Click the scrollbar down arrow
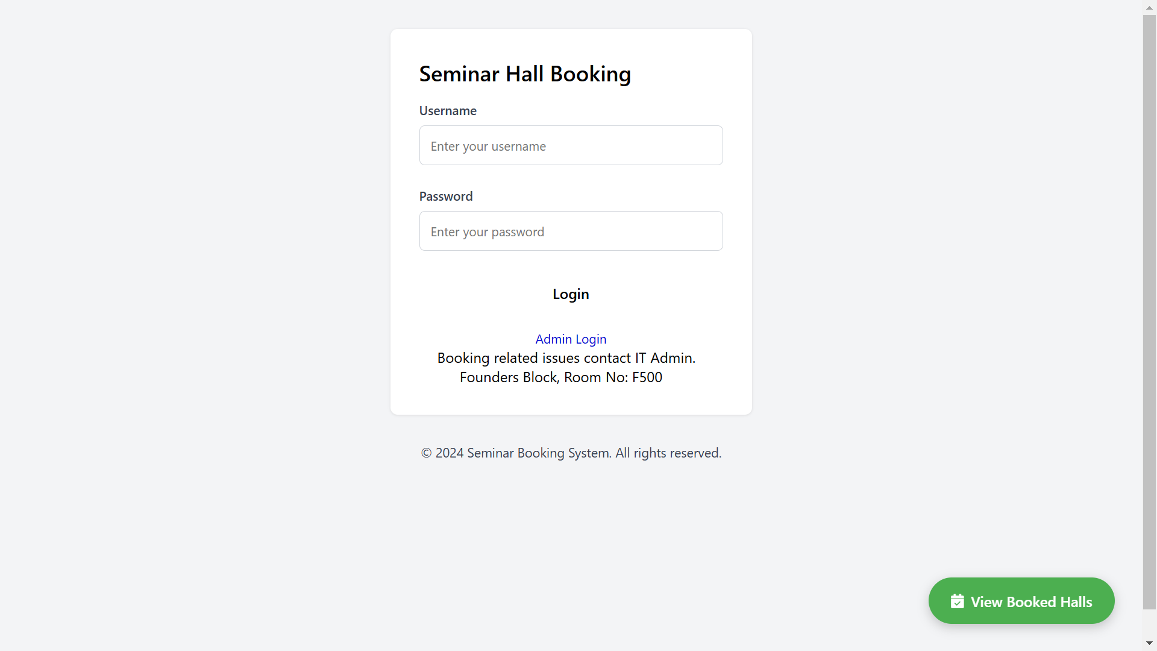The image size is (1157, 651). pyautogui.click(x=1149, y=643)
